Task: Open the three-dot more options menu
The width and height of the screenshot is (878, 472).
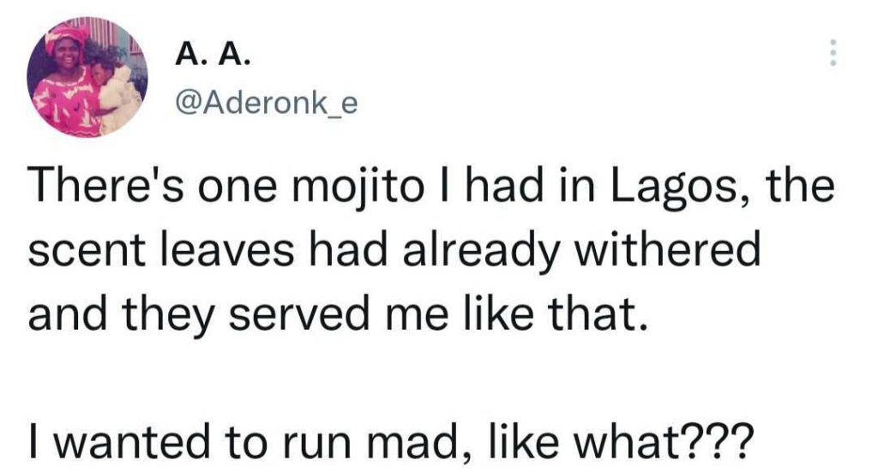Action: point(831,54)
